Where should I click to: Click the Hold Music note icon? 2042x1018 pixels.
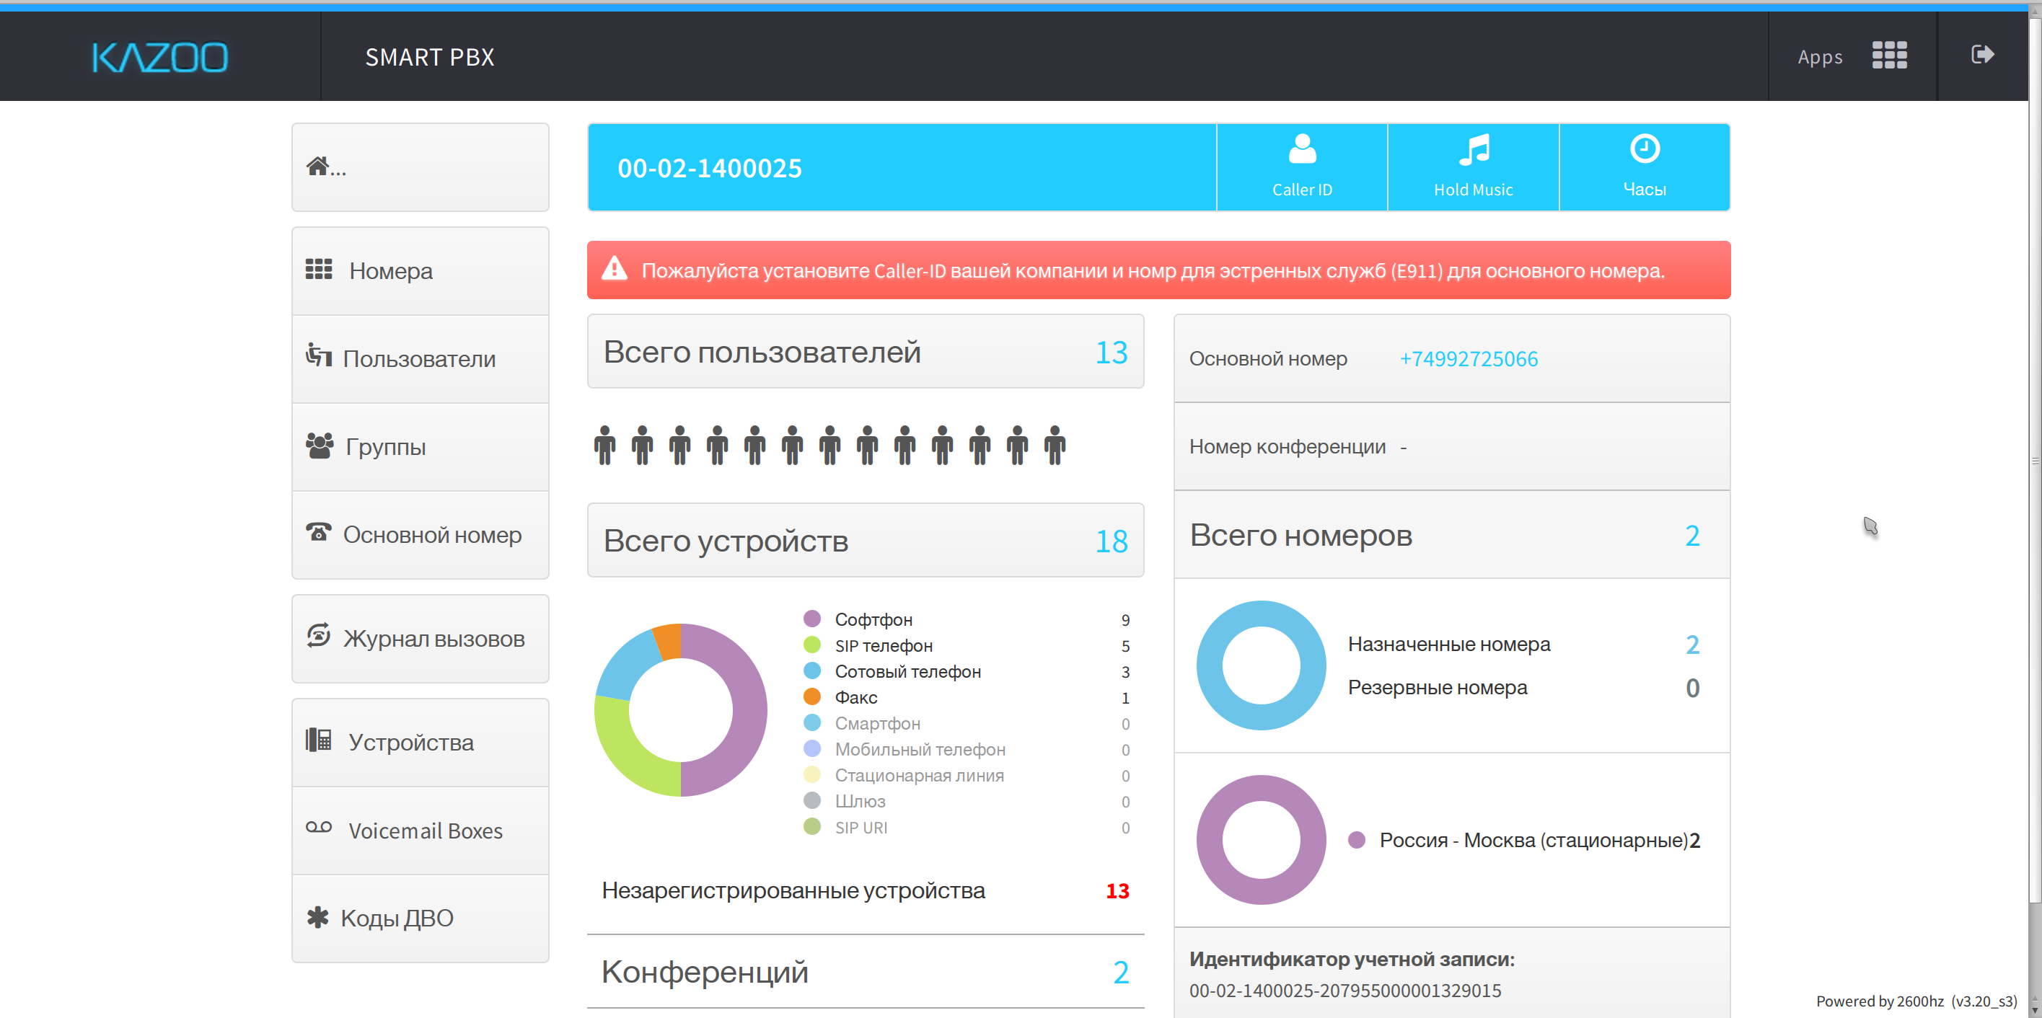(x=1474, y=149)
